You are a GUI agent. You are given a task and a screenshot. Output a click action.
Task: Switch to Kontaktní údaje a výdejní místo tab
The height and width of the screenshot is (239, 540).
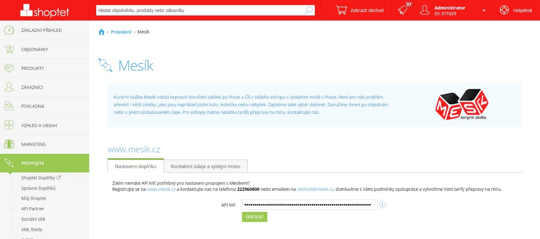[x=206, y=166]
